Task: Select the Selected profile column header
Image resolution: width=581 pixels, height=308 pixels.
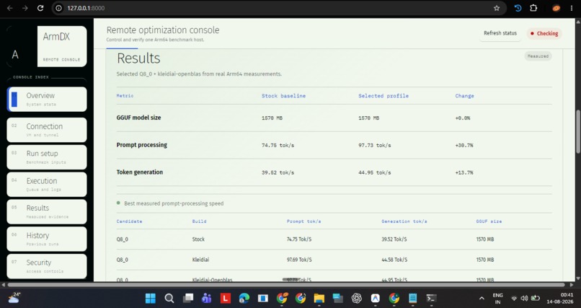Action: click(383, 96)
